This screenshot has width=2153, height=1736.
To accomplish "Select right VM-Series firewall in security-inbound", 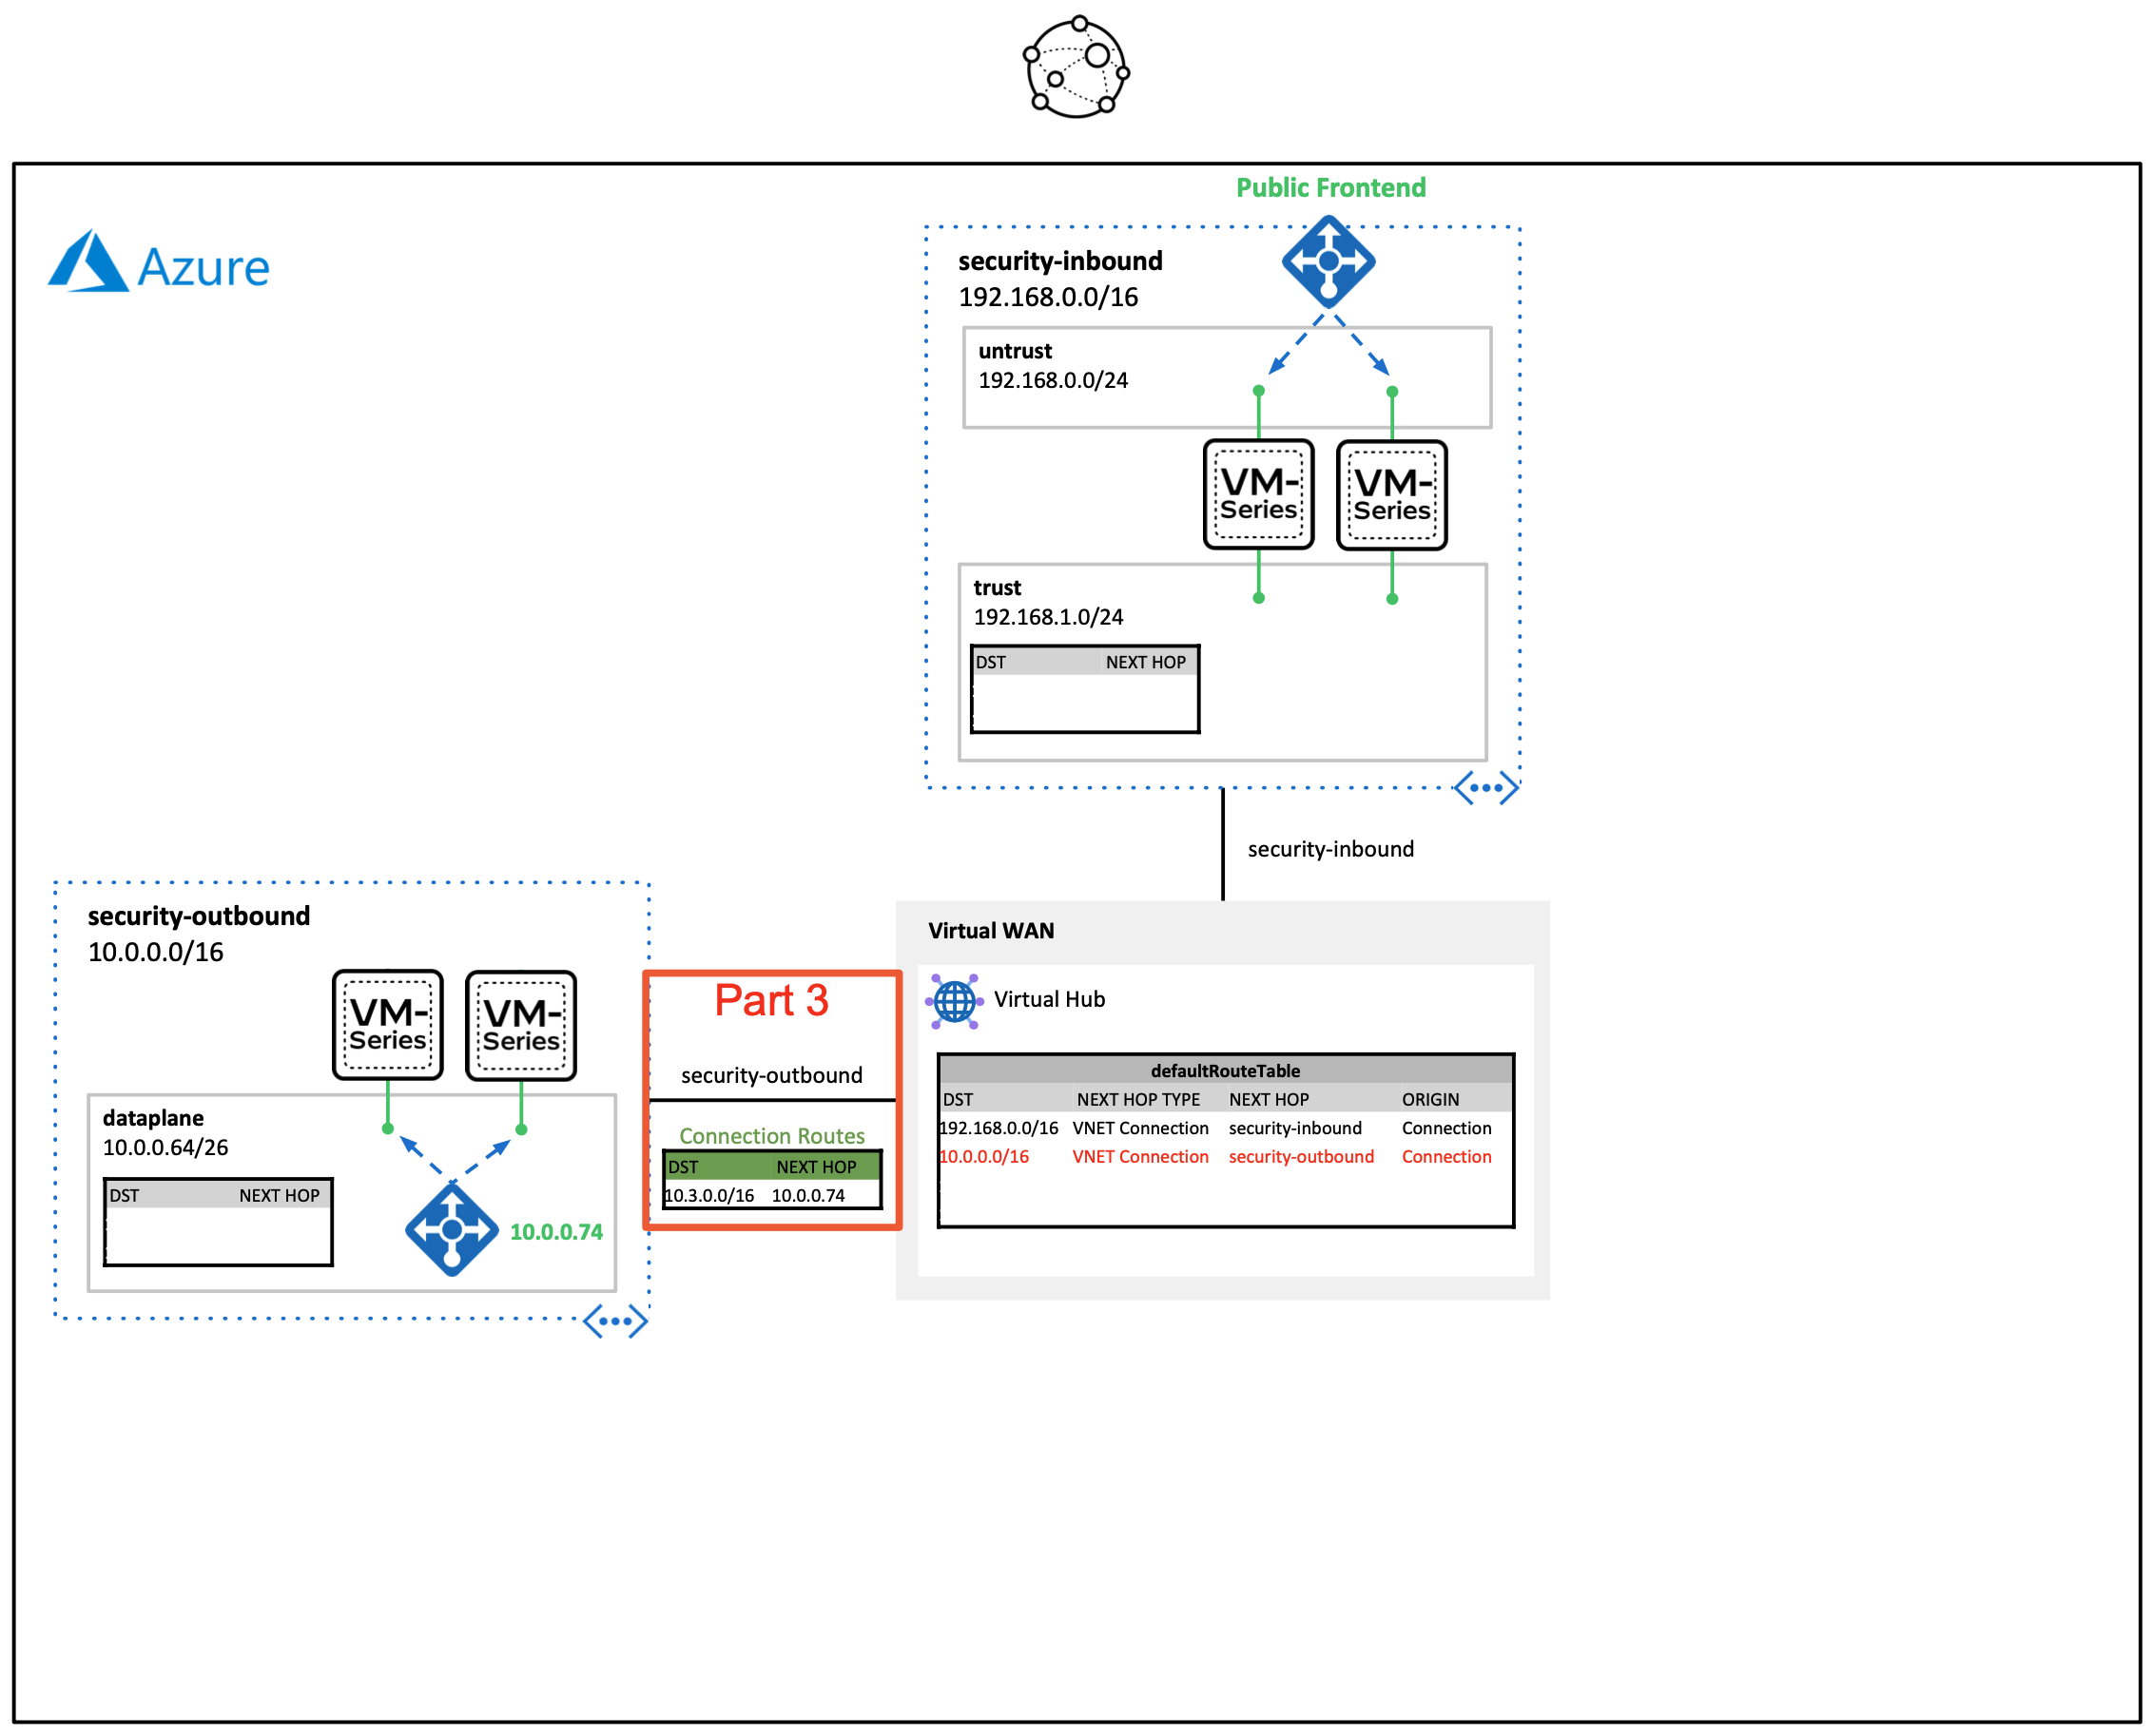I will 1391,496.
